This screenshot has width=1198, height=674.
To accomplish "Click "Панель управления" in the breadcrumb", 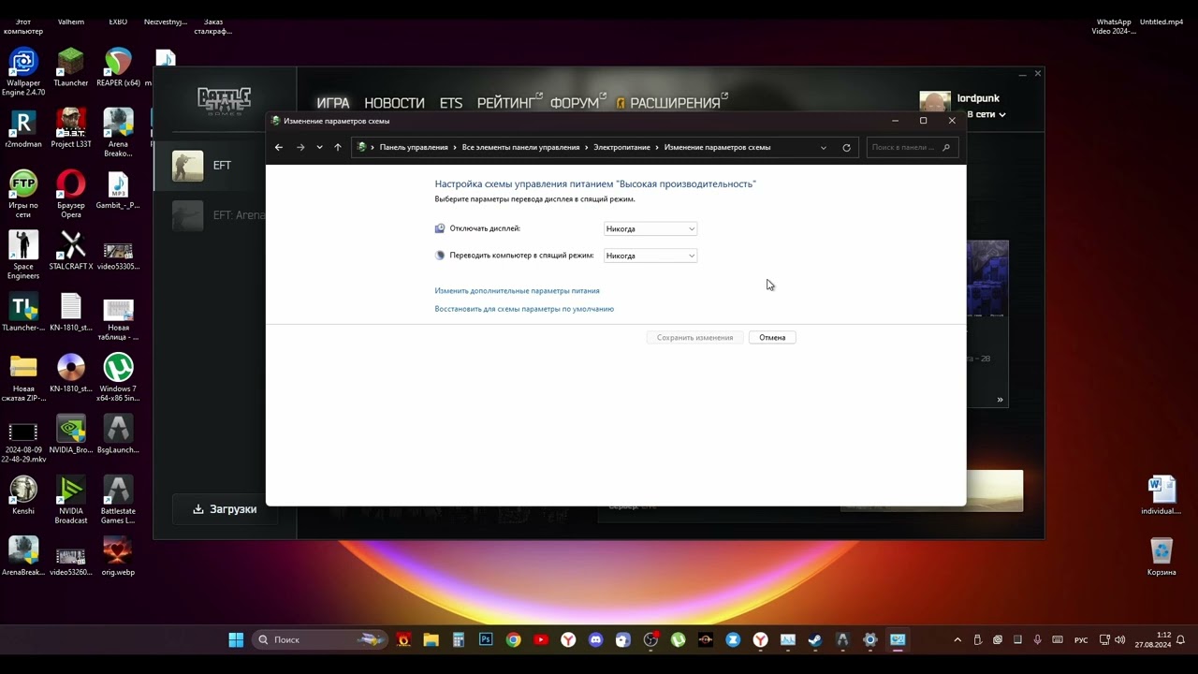I will [414, 147].
